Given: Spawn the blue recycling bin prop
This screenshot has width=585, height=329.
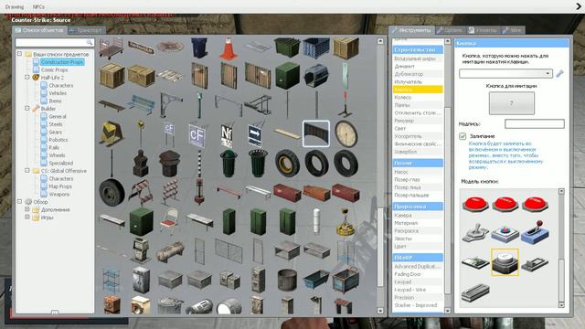Looking at the screenshot, I should tap(199, 48).
